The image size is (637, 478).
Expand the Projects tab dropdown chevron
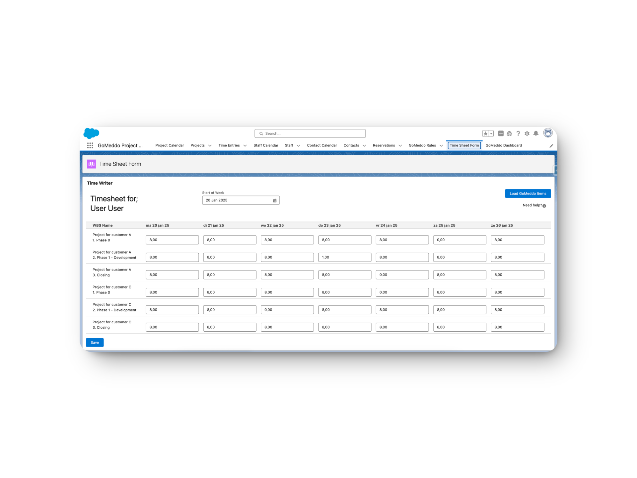(x=210, y=146)
